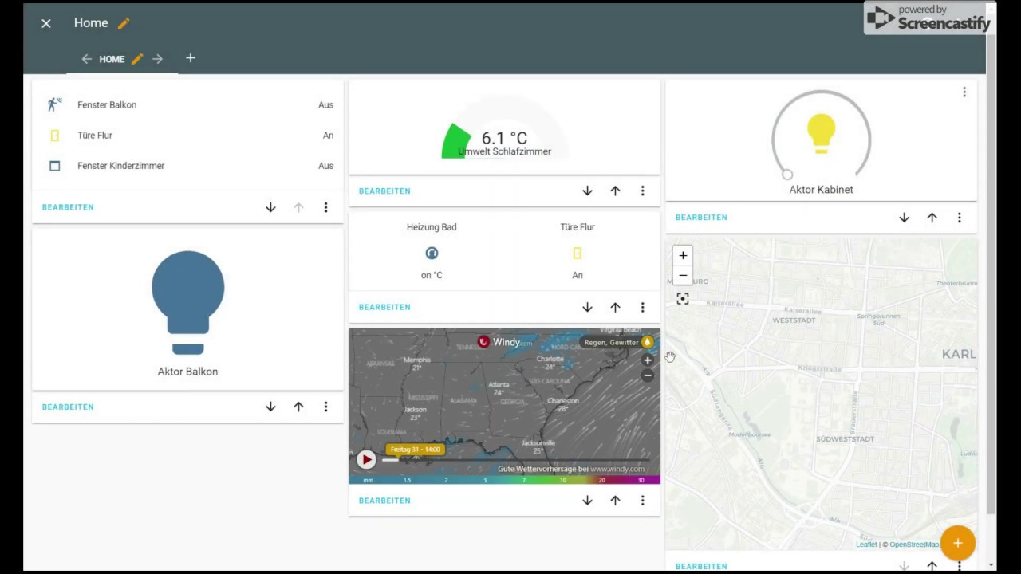
Task: Click BEARBEITEN on the temperature gauge card
Action: (x=384, y=191)
